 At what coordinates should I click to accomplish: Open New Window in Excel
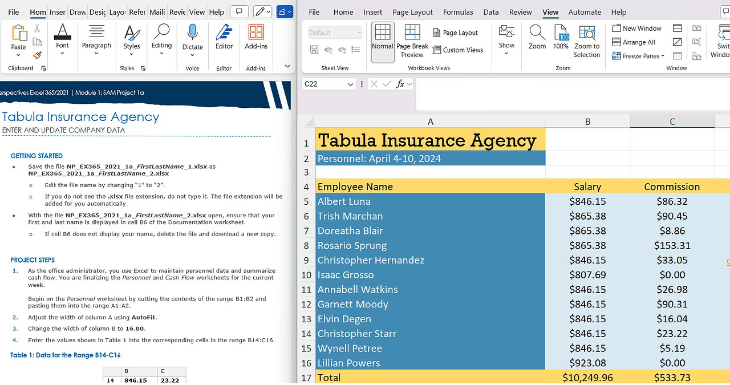[636, 28]
